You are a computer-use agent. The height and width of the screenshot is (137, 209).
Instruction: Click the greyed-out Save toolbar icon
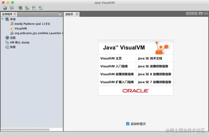(x=12, y=8)
